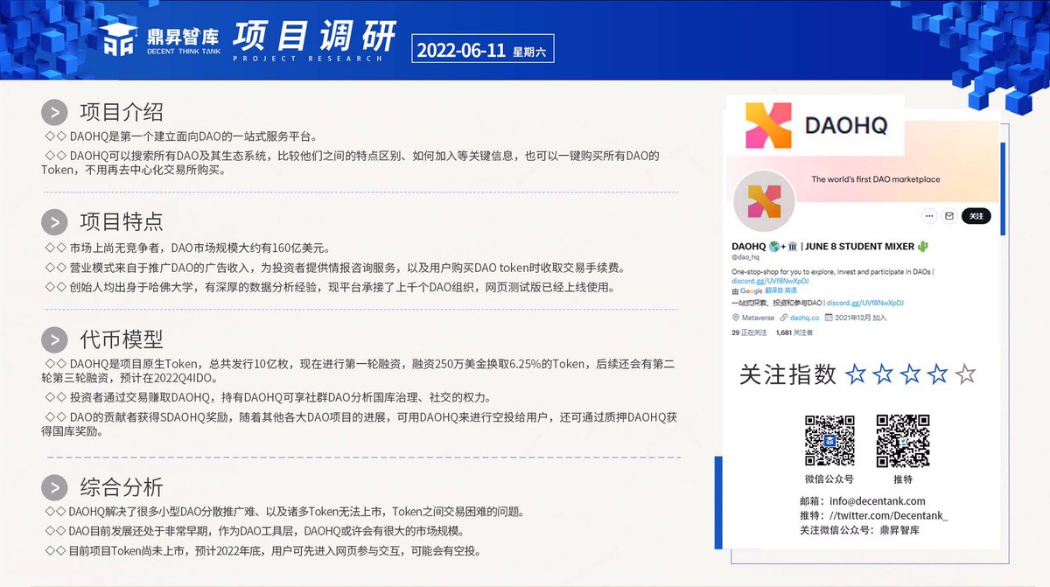Click the arrow icon beside 项目介绍
Screen dimensions: 1050x587
point(54,113)
